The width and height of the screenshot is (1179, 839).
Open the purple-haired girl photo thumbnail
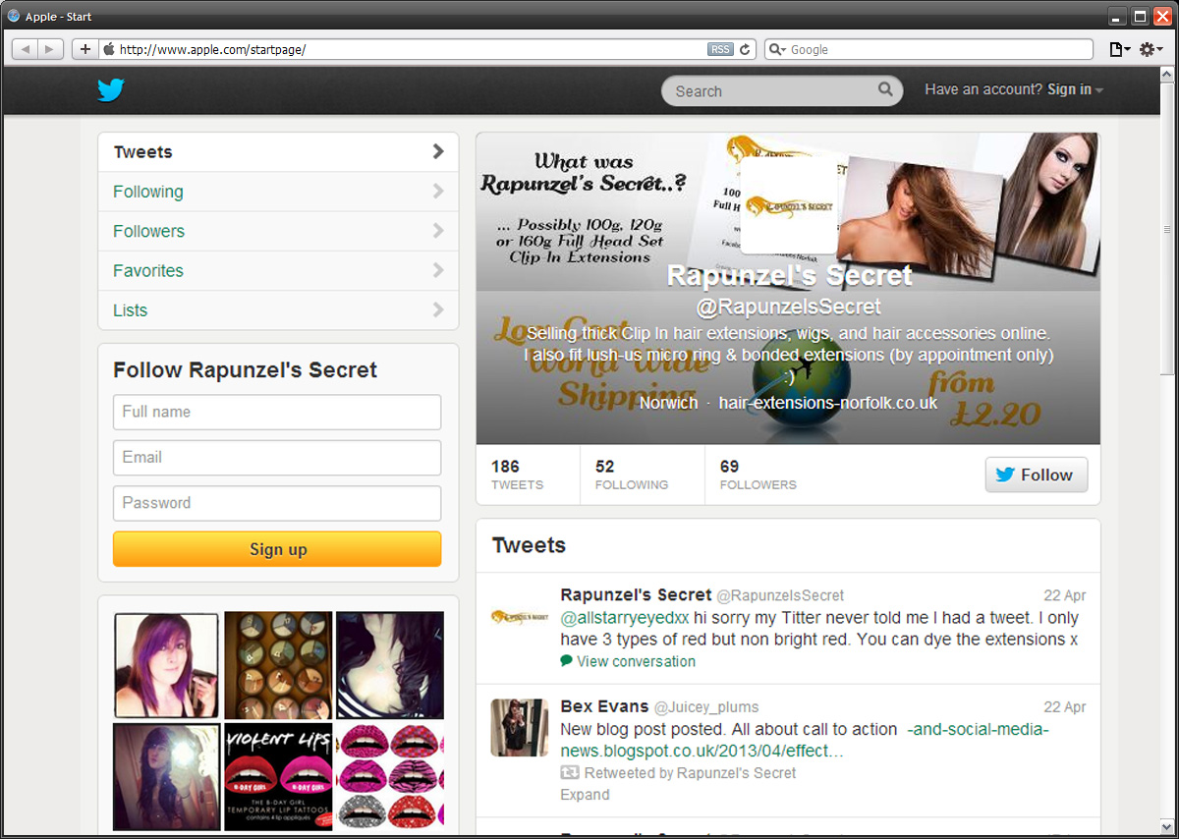[166, 665]
